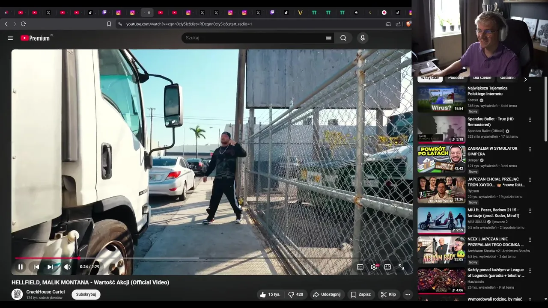Switch to the tab with pink circle icon
Screen dimensions: 548x308
[384, 12]
